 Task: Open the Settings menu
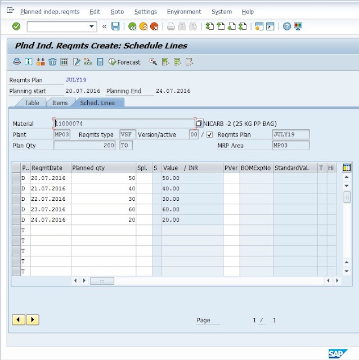click(146, 12)
